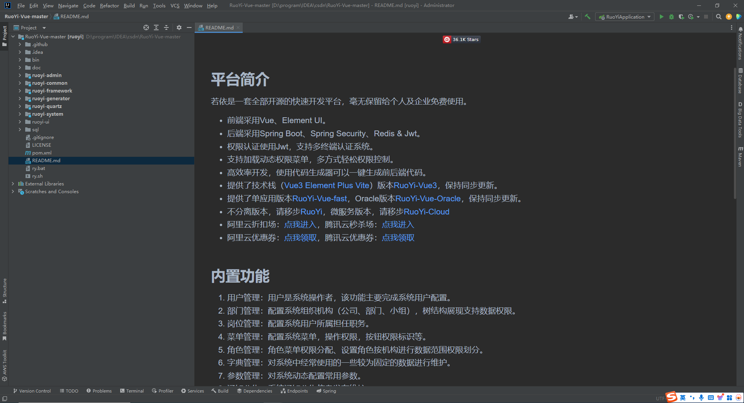Open Big Data Tools side panel
The height and width of the screenshot is (403, 744).
[740, 120]
